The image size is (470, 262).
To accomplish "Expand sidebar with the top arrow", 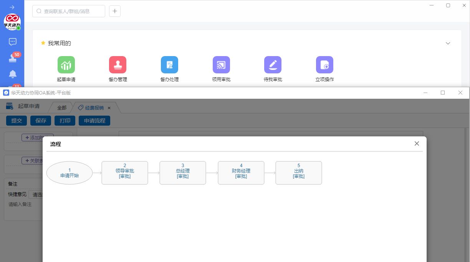I will click(12, 7).
